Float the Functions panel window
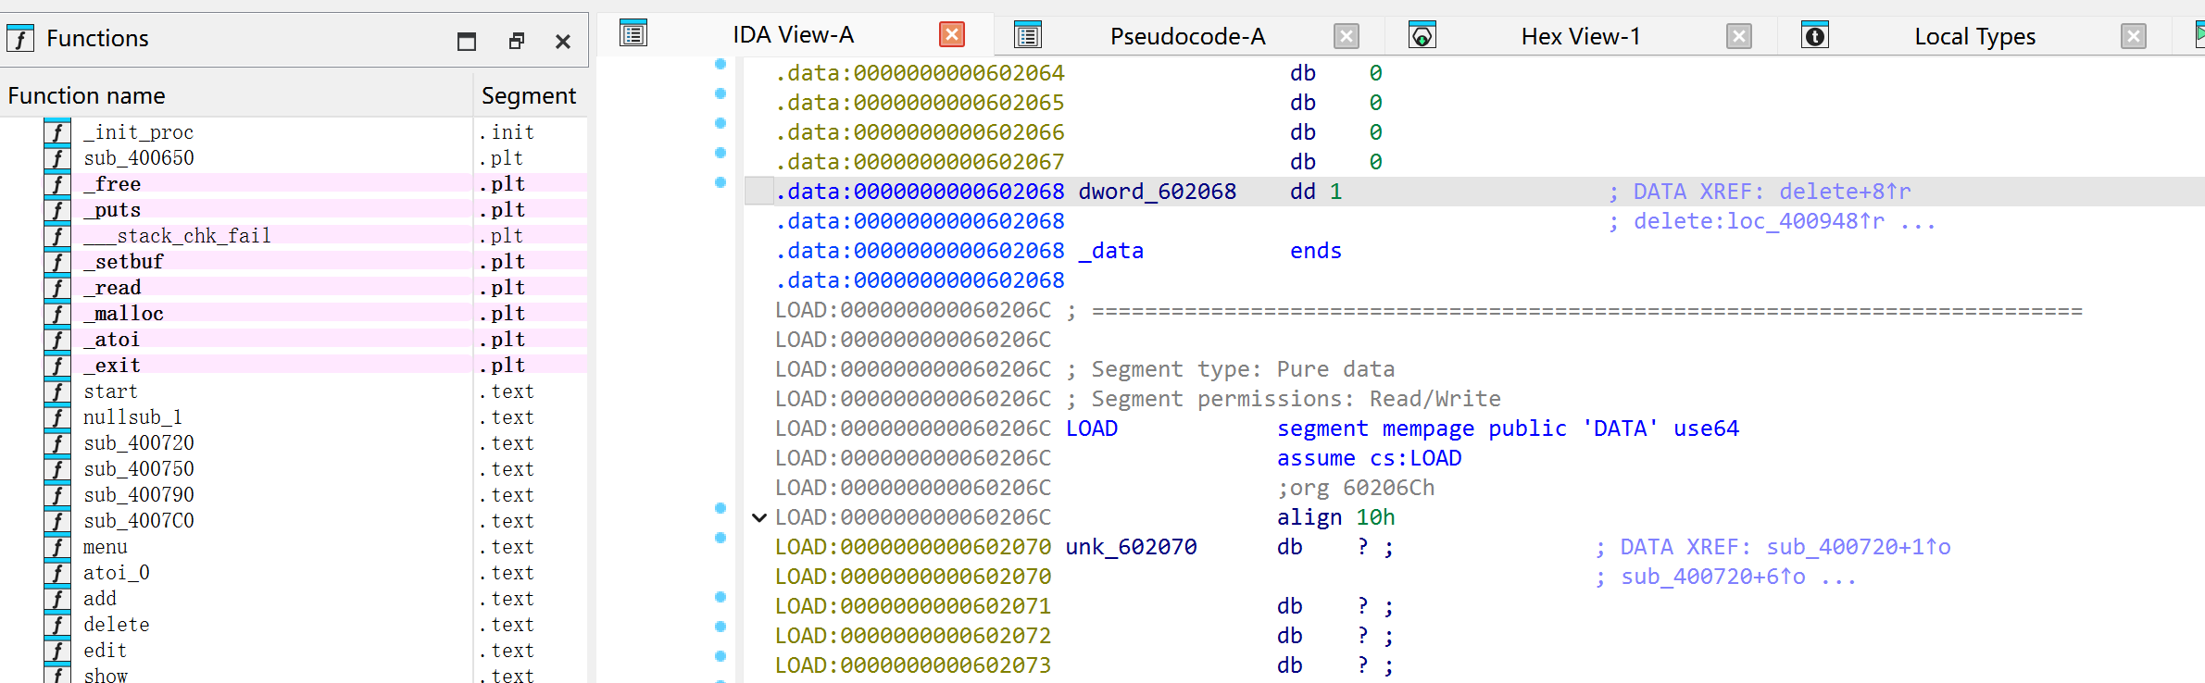 click(517, 41)
